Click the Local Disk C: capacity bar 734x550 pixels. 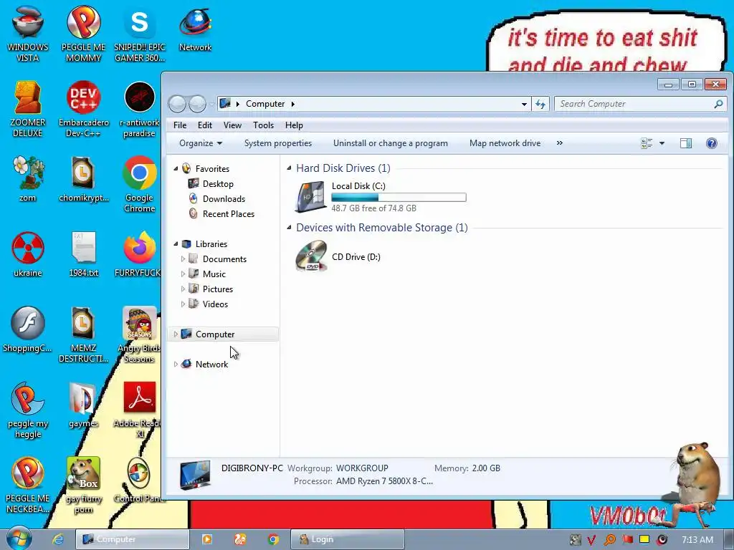click(399, 198)
